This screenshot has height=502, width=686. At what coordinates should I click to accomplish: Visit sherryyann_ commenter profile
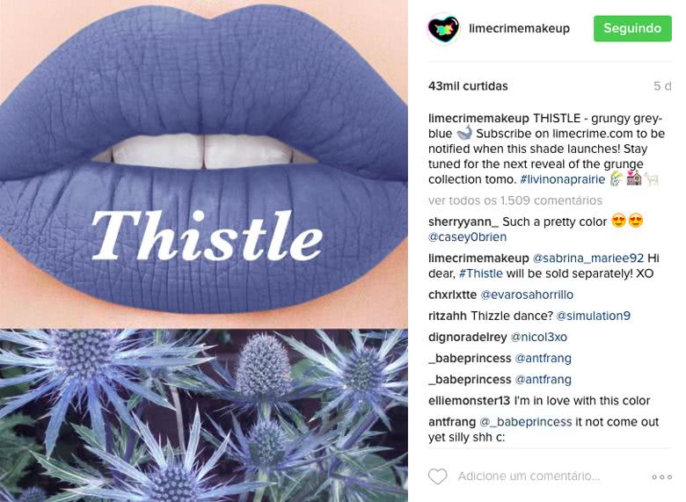click(463, 222)
